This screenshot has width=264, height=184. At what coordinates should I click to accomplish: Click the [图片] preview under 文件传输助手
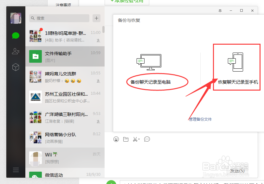click(x=50, y=60)
